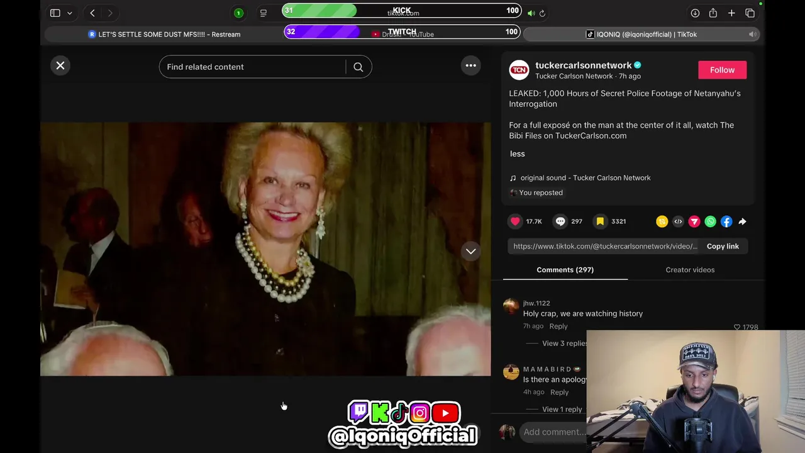
Task: Send to friends via red paper-plane icon
Action: (x=694, y=221)
